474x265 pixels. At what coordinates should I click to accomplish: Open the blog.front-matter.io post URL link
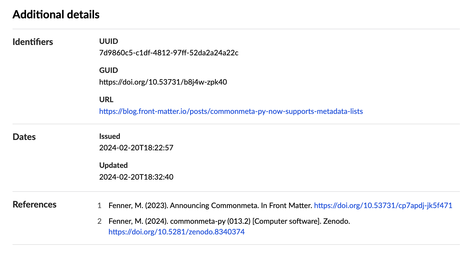pos(231,111)
